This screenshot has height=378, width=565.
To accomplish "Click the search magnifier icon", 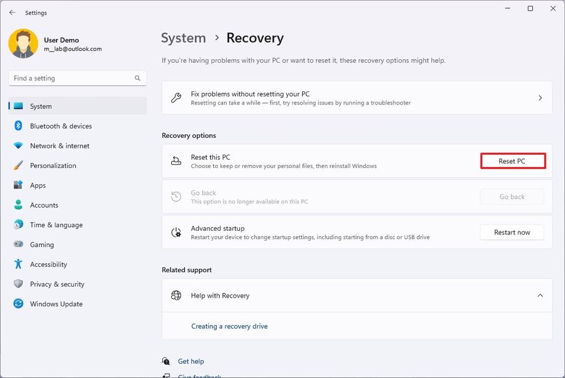I will click(137, 78).
